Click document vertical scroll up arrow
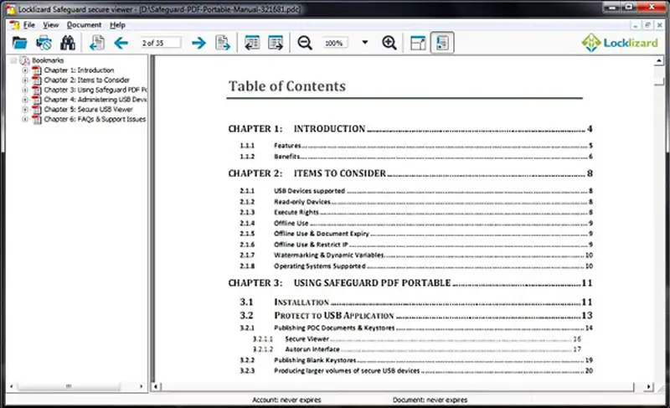The image size is (670, 408). (659, 61)
